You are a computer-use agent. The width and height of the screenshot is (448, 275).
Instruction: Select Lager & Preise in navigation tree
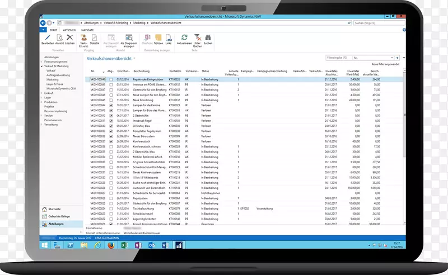tap(55, 84)
